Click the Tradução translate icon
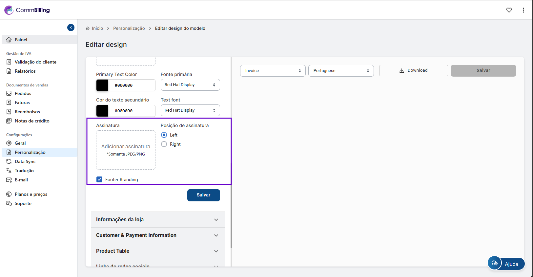 point(9,171)
